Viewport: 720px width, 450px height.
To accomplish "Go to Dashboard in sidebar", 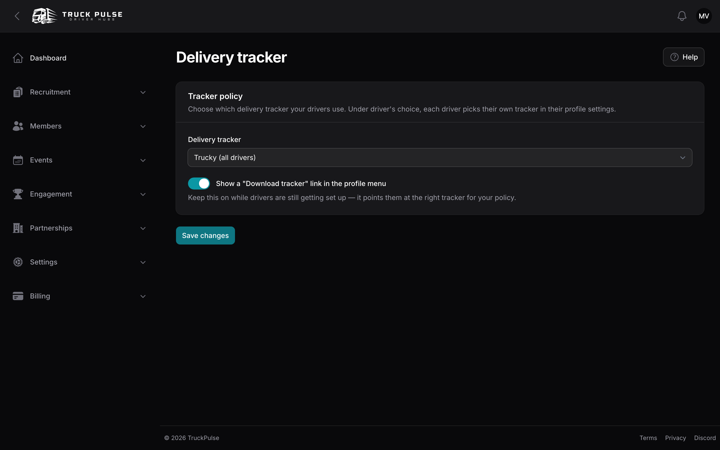I will pyautogui.click(x=48, y=58).
